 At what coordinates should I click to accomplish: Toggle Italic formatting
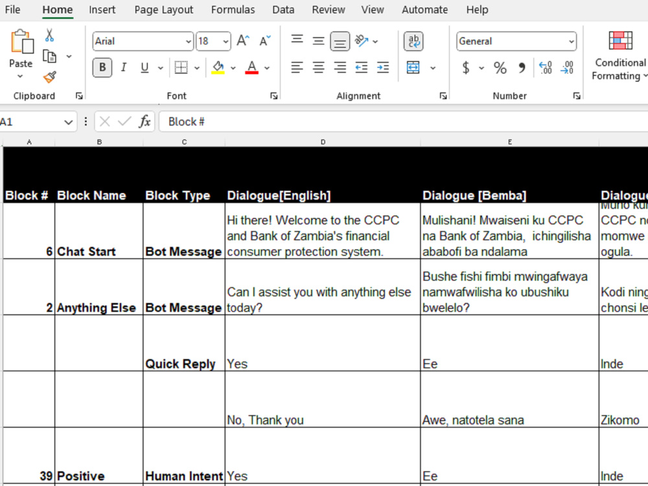[x=123, y=67]
